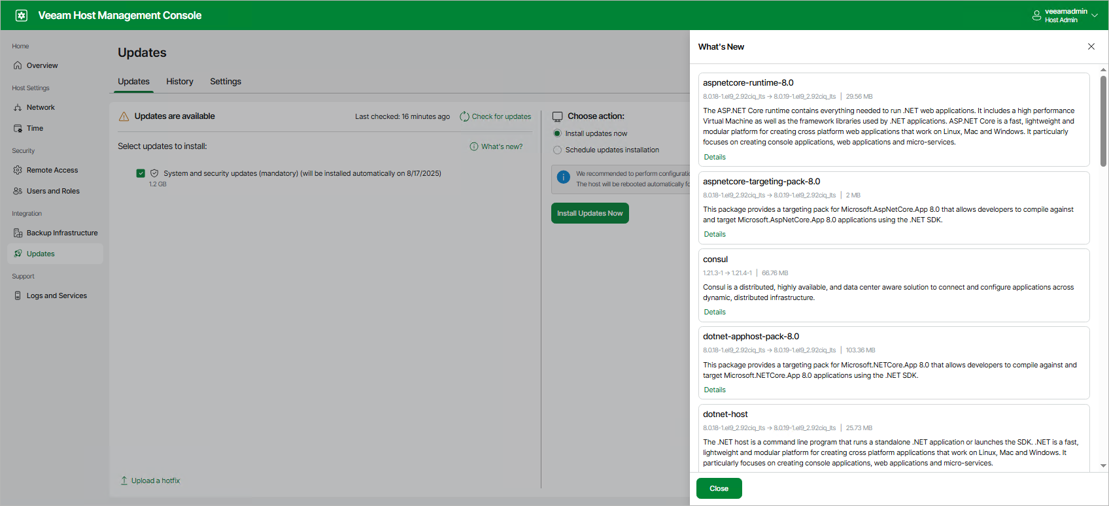This screenshot has height=506, width=1109.
Task: Click the consul package title
Action: click(715, 260)
